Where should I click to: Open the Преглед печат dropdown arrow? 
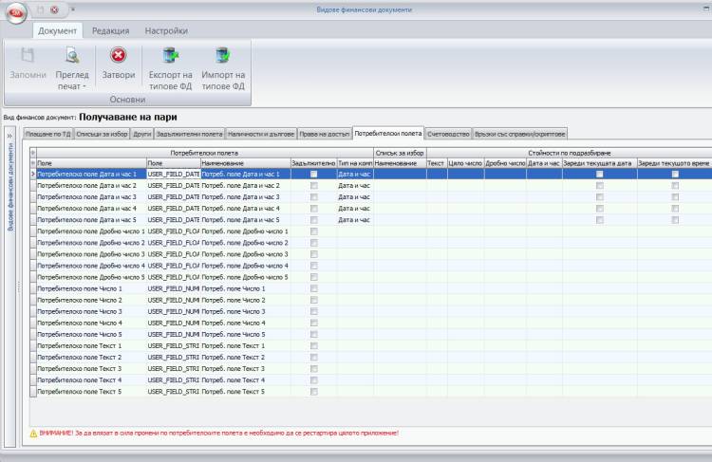[84, 86]
